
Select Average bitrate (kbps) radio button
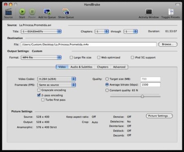pyautogui.click(x=107, y=85)
